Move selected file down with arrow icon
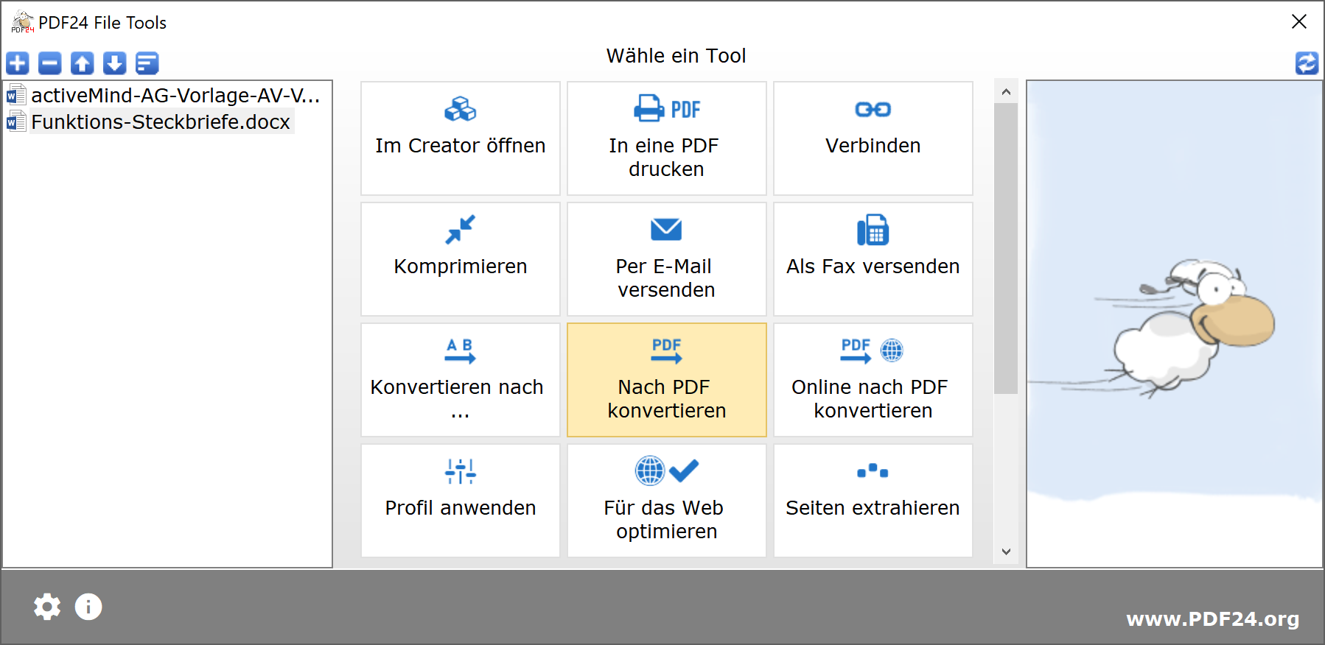The image size is (1325, 645). point(115,63)
